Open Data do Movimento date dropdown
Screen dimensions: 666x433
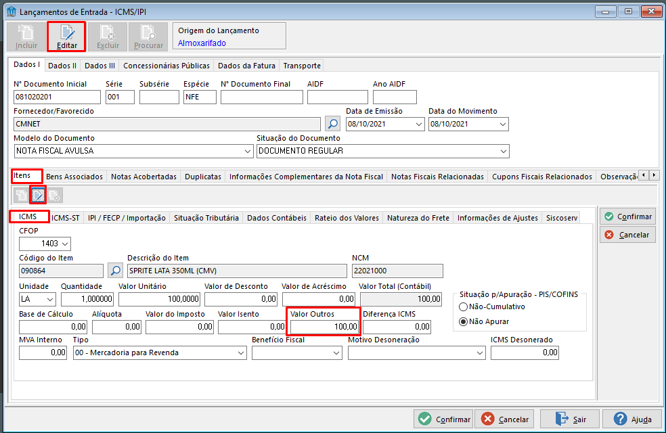pyautogui.click(x=503, y=124)
